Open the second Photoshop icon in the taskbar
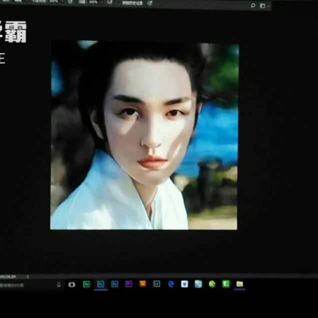 (115, 284)
